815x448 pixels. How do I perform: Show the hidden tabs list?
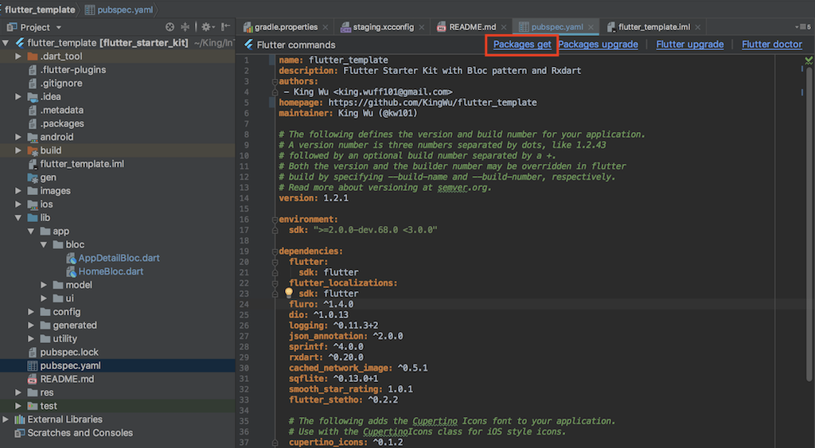click(802, 27)
